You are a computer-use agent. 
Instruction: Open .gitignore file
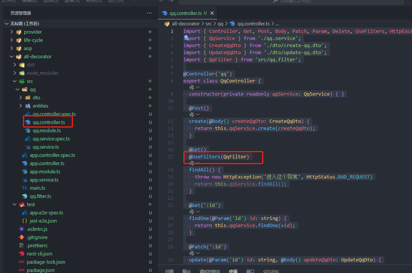tap(37, 237)
